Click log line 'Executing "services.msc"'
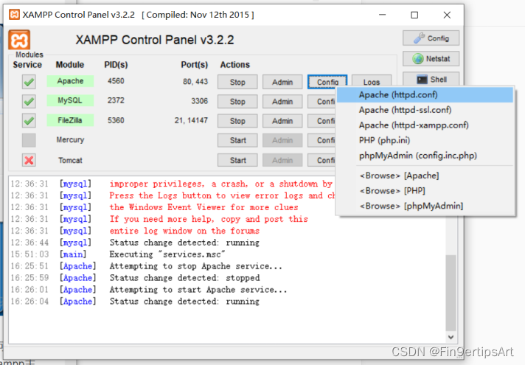This screenshot has width=525, height=365. (x=167, y=254)
